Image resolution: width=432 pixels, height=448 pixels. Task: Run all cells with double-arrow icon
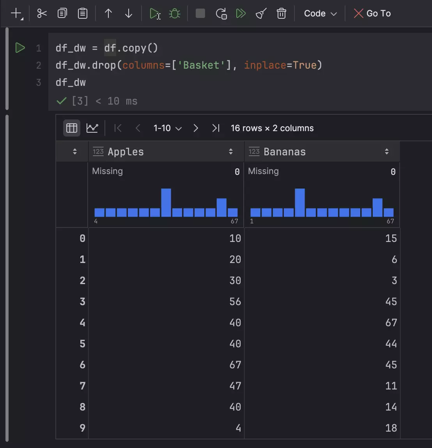click(241, 14)
